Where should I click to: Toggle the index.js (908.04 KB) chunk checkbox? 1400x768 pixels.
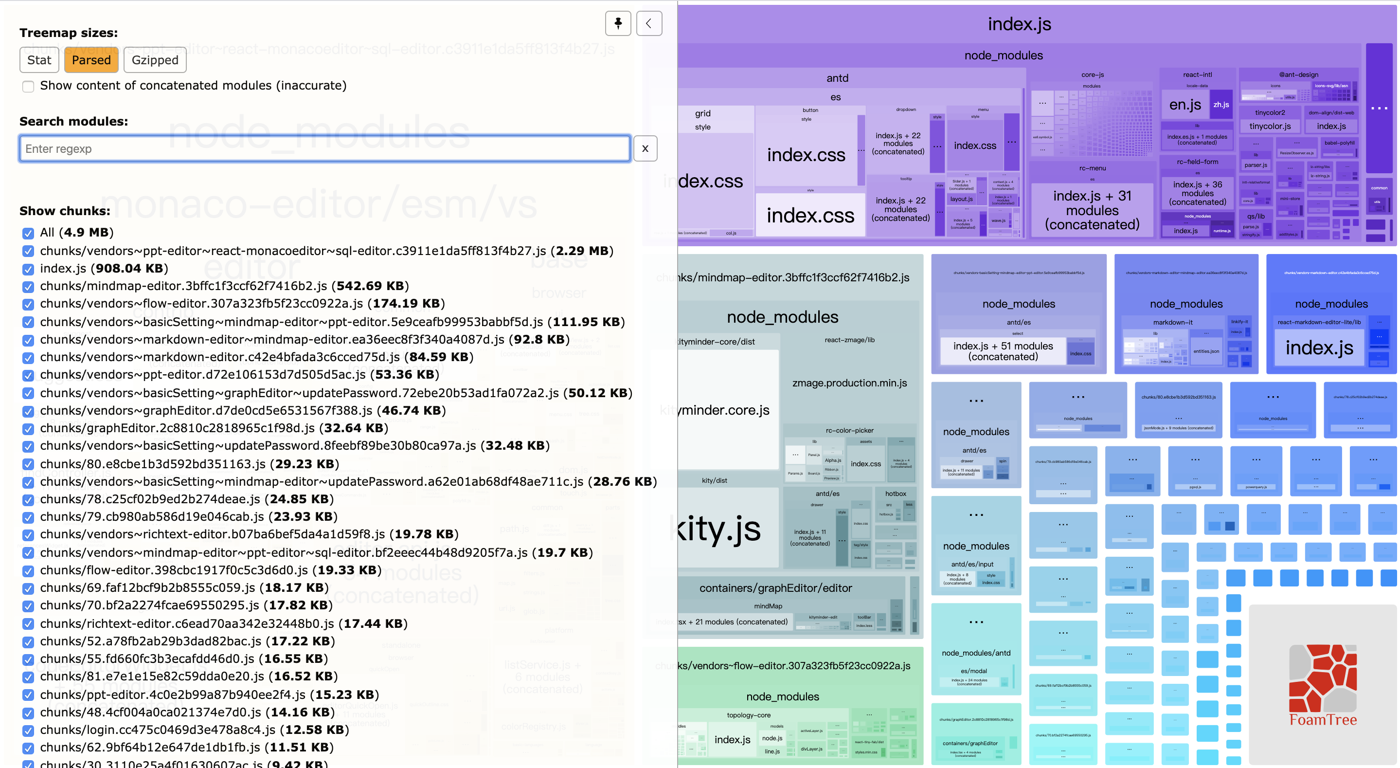pos(28,269)
